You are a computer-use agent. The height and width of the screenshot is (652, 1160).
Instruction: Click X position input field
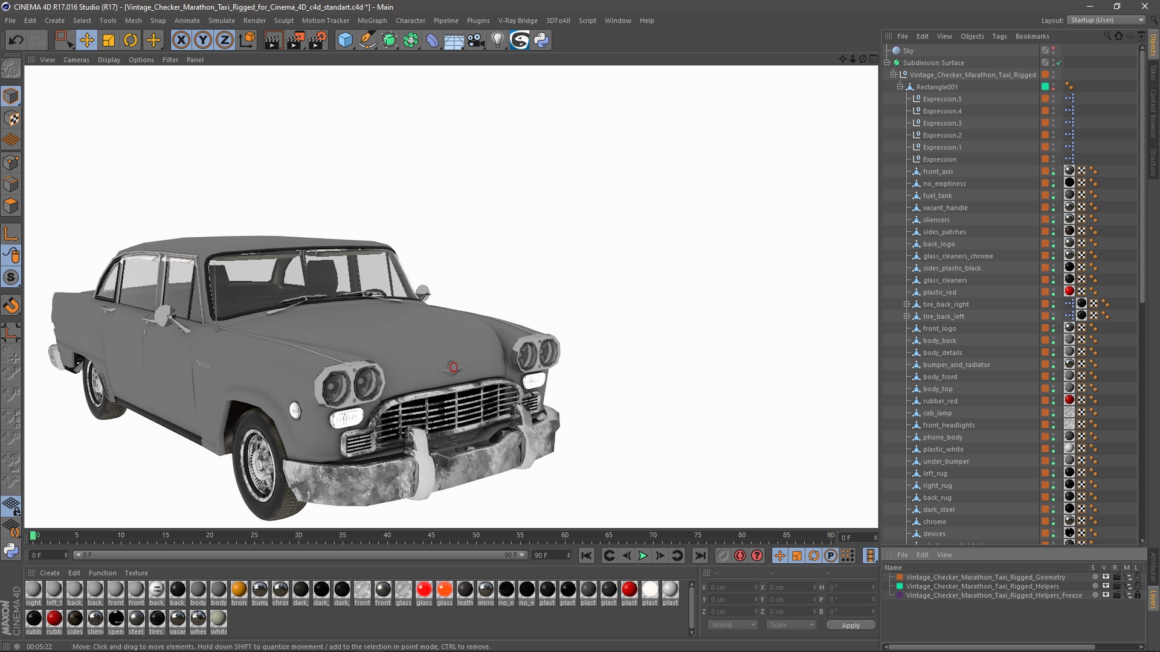pyautogui.click(x=732, y=587)
